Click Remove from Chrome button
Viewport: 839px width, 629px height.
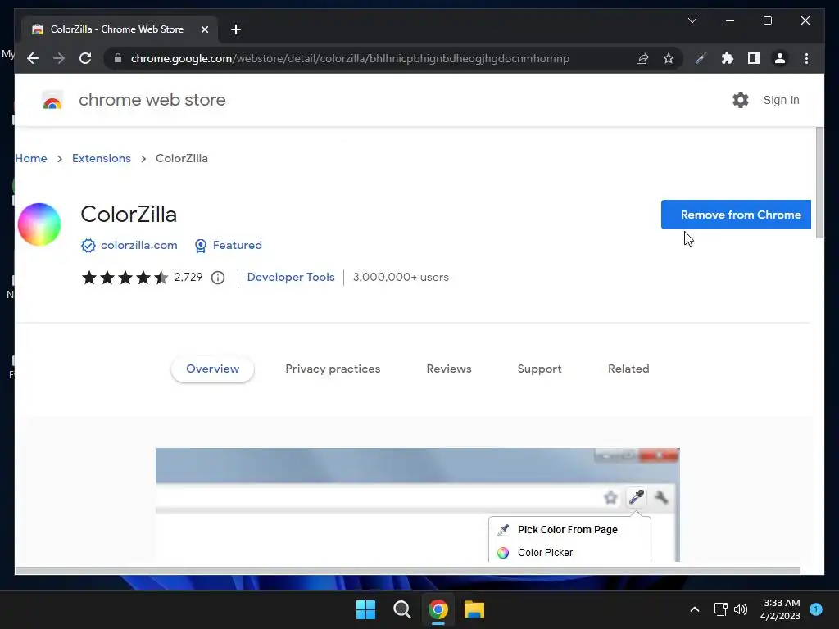[x=736, y=215]
